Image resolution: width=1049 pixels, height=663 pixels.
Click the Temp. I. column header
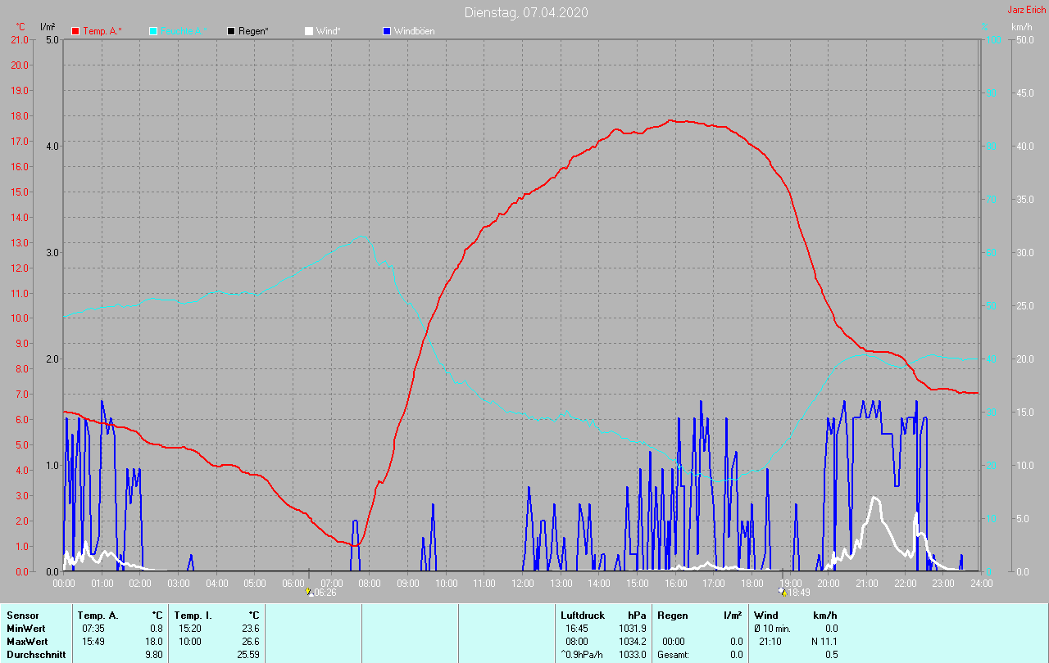(x=193, y=616)
